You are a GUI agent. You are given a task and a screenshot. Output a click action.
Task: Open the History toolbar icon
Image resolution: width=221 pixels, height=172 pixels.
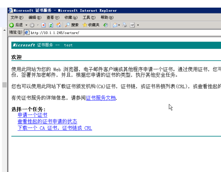point(106,25)
